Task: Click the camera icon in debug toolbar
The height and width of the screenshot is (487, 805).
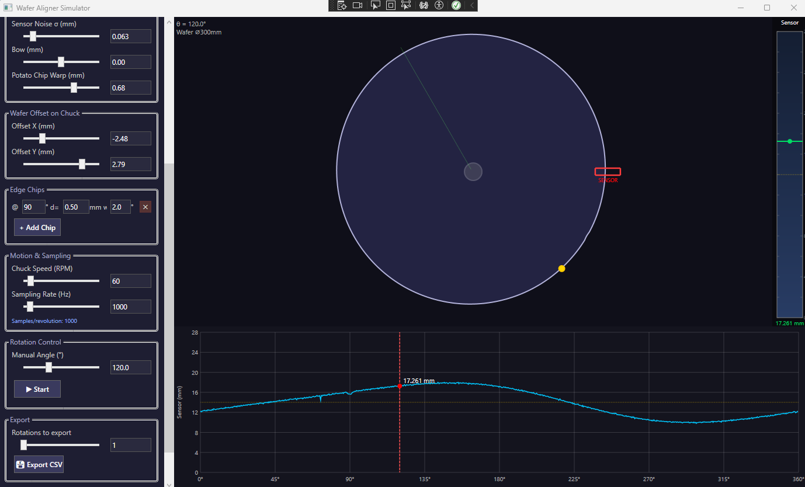Action: click(x=358, y=5)
